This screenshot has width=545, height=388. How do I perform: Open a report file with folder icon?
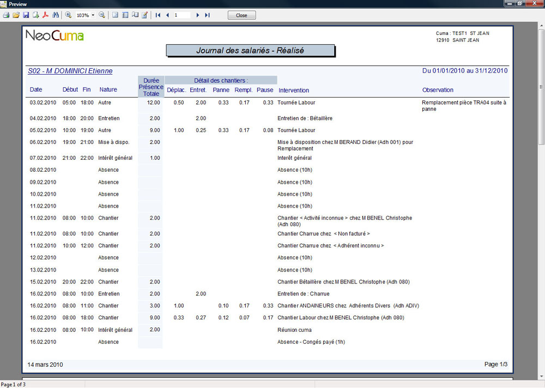pyautogui.click(x=16, y=15)
